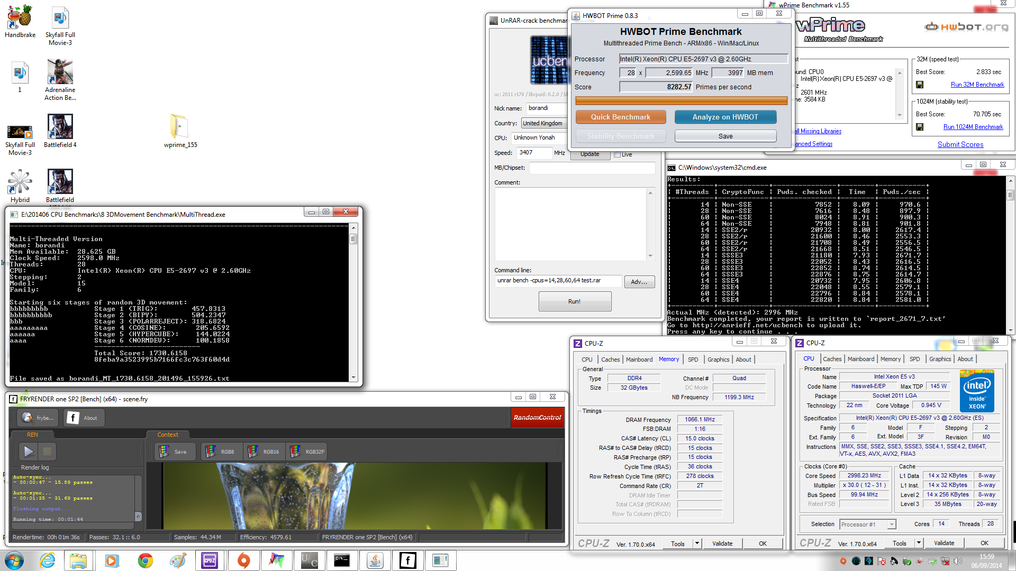Viewport: 1016px width, 571px height.
Task: Select Context tab in FRYRENDER
Action: coord(168,435)
